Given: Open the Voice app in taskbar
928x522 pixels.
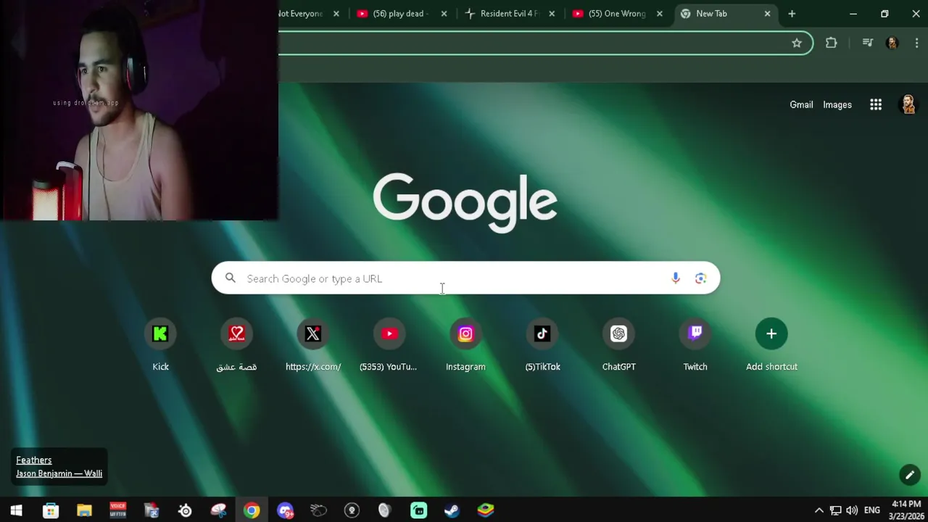Looking at the screenshot, I should (117, 510).
